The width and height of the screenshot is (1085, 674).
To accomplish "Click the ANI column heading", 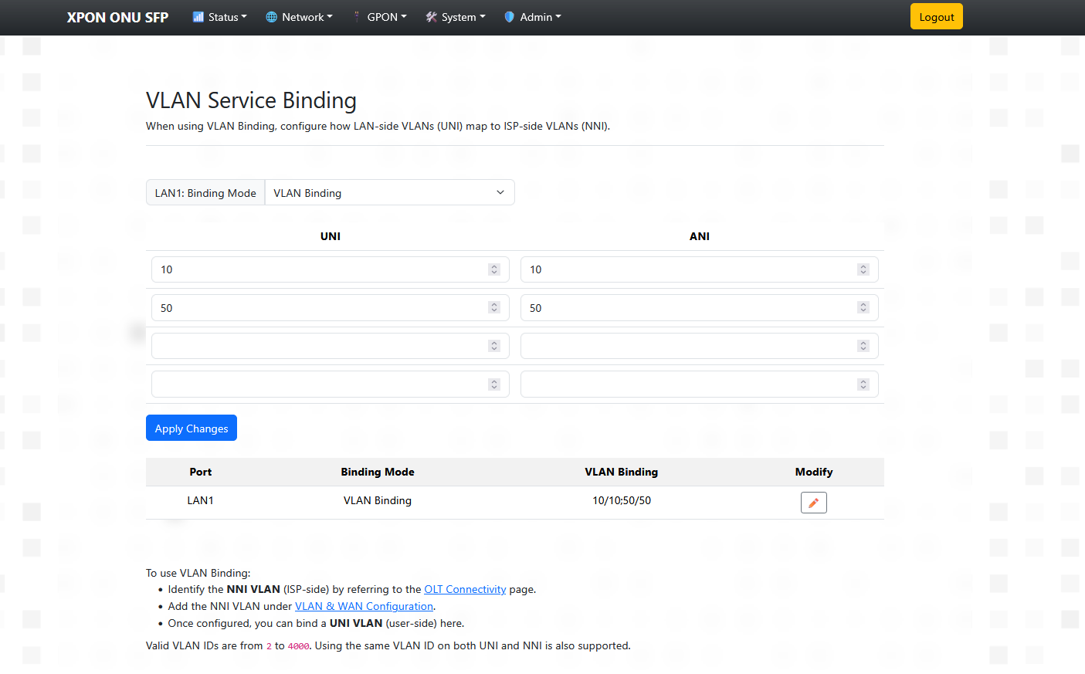I will click(700, 236).
